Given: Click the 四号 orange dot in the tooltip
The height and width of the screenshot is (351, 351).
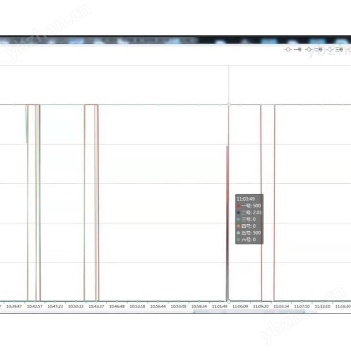Looking at the screenshot, I should click(x=238, y=226).
